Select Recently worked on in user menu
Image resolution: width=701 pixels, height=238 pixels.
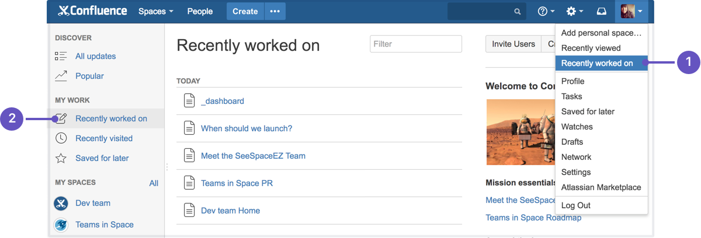601,63
